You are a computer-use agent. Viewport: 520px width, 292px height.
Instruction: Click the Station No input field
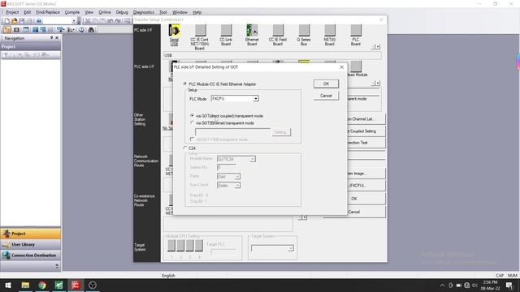coord(227,168)
